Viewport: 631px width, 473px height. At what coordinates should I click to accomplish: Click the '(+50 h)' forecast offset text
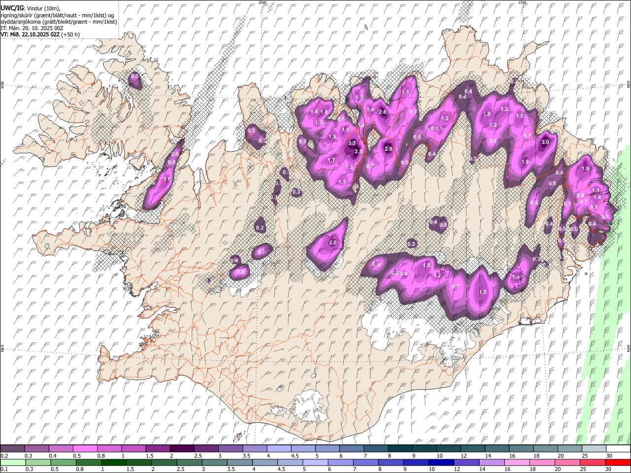point(70,34)
